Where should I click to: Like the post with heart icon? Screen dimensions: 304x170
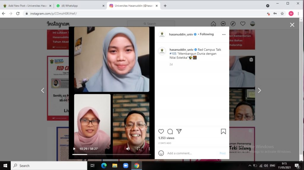pyautogui.click(x=161, y=131)
